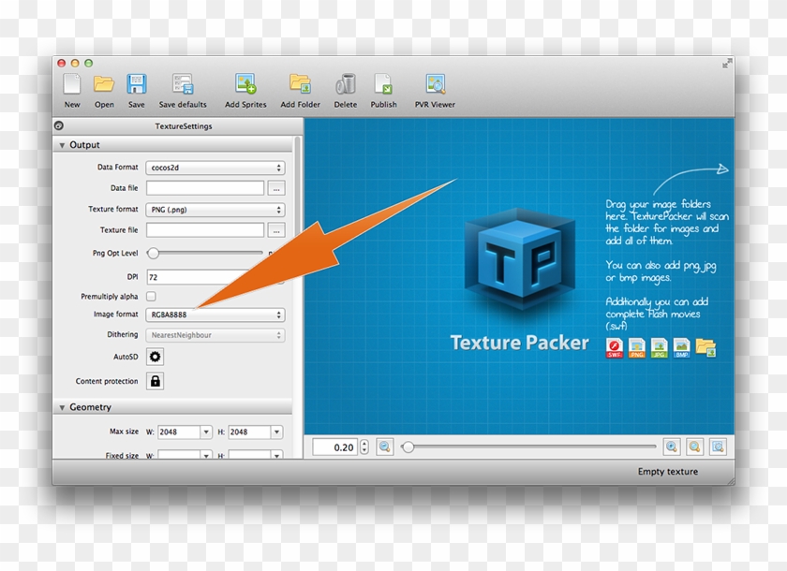Click the Save defaults toolbar icon

tap(182, 84)
